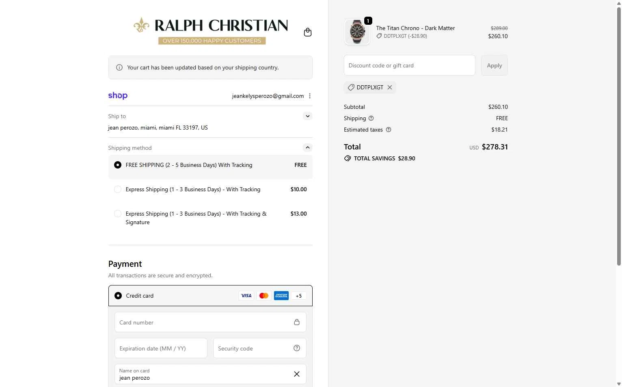Click the Security code field
The height and width of the screenshot is (387, 622).
260,348
